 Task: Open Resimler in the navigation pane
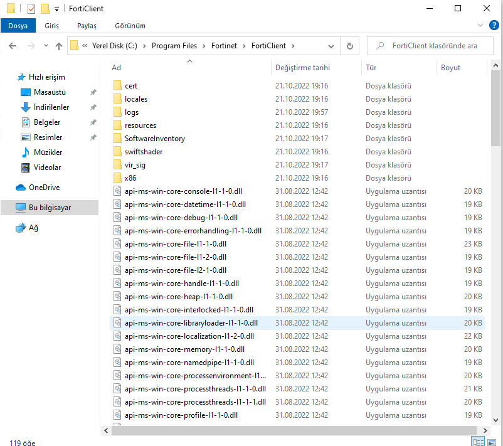[48, 137]
